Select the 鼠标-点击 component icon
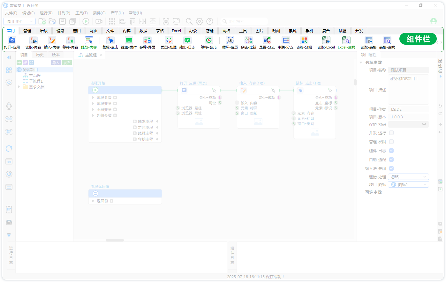446x282 pixels. pyautogui.click(x=110, y=41)
